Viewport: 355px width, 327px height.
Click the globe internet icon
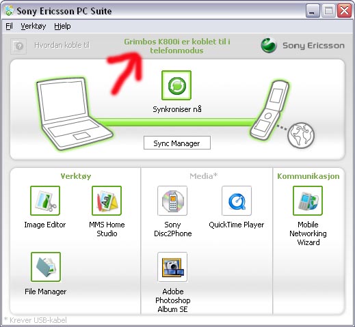pyautogui.click(x=301, y=135)
